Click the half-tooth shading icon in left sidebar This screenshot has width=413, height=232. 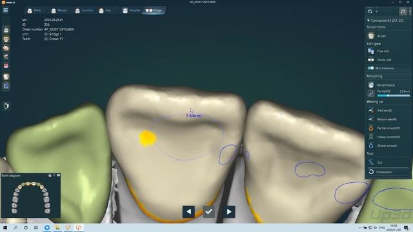coord(6,106)
